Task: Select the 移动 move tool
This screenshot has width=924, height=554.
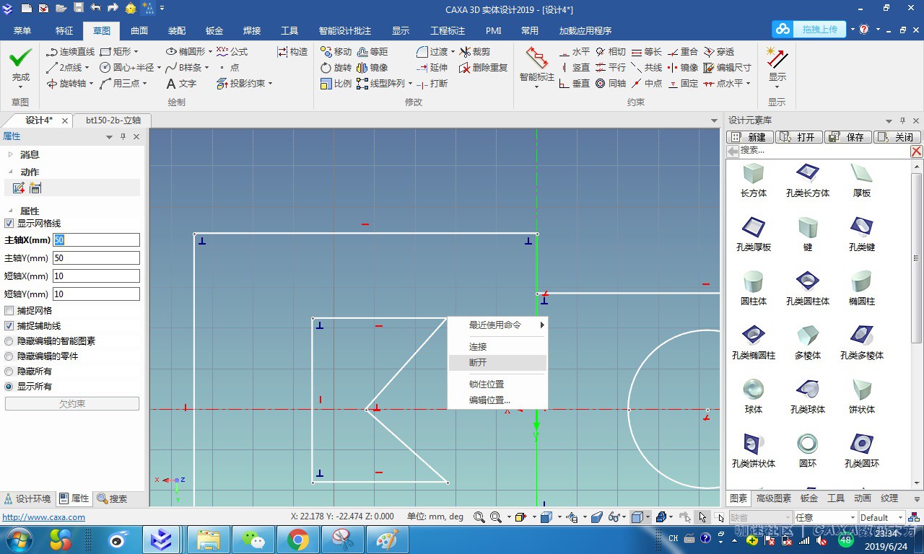Action: [336, 52]
